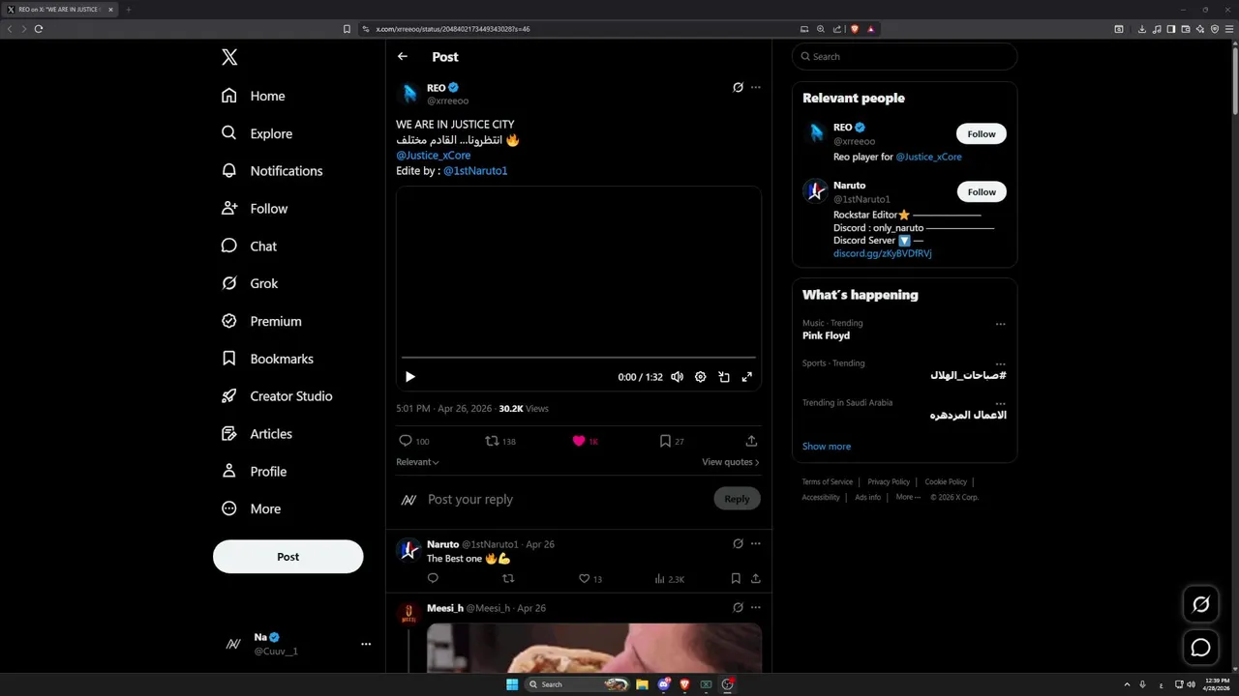Click the Reply button
1239x696 pixels.
[x=738, y=499]
